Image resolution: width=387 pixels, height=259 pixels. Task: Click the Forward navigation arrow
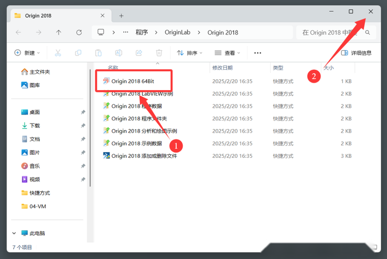(x=38, y=33)
